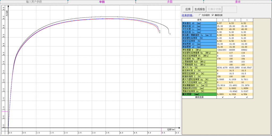Select the 断裂总延伸率 At row label
The height and width of the screenshot is (136, 272).
click(199, 73)
